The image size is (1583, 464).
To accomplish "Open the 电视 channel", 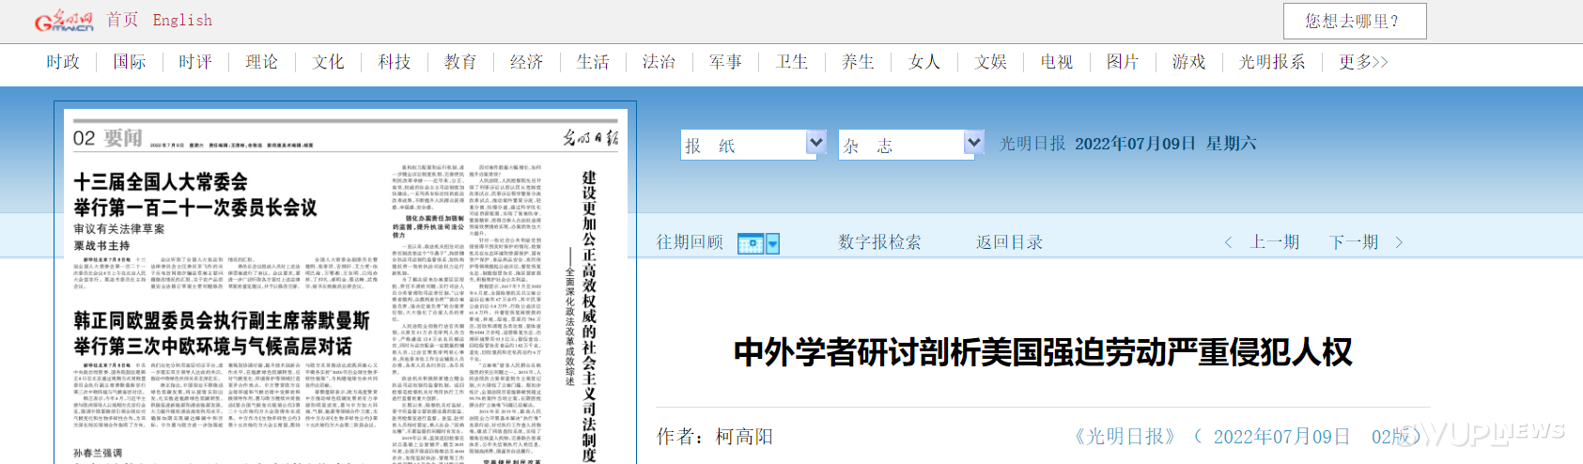I will [x=1057, y=62].
